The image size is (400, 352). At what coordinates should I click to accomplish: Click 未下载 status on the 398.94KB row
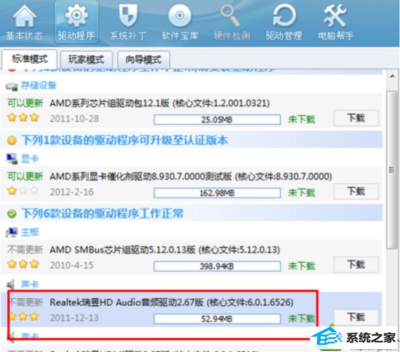301,266
